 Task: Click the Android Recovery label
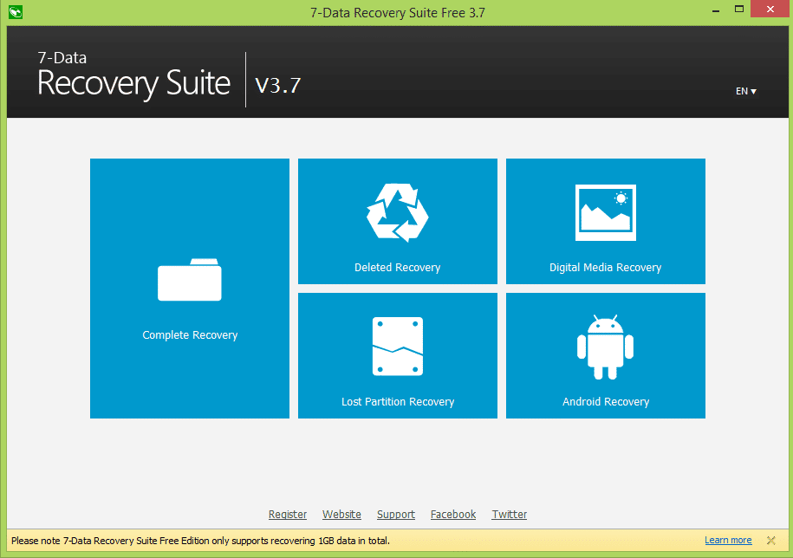(x=606, y=402)
